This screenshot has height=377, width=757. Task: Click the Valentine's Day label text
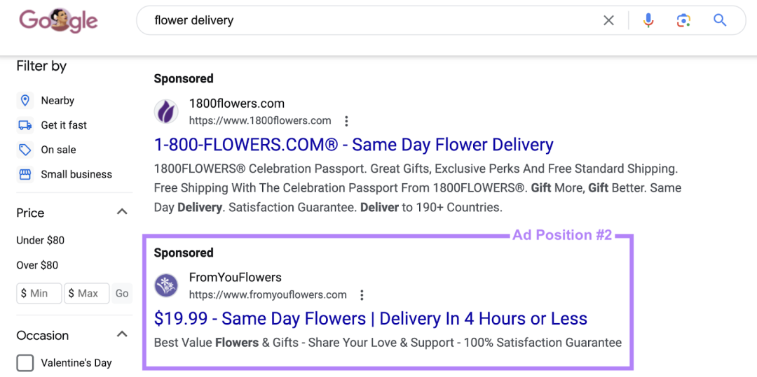(x=76, y=363)
